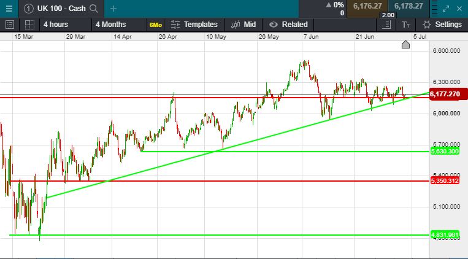Viewport: 468px width, 259px height.
Task: Open the multi-chart grid layout icon
Action: [x=29, y=25]
